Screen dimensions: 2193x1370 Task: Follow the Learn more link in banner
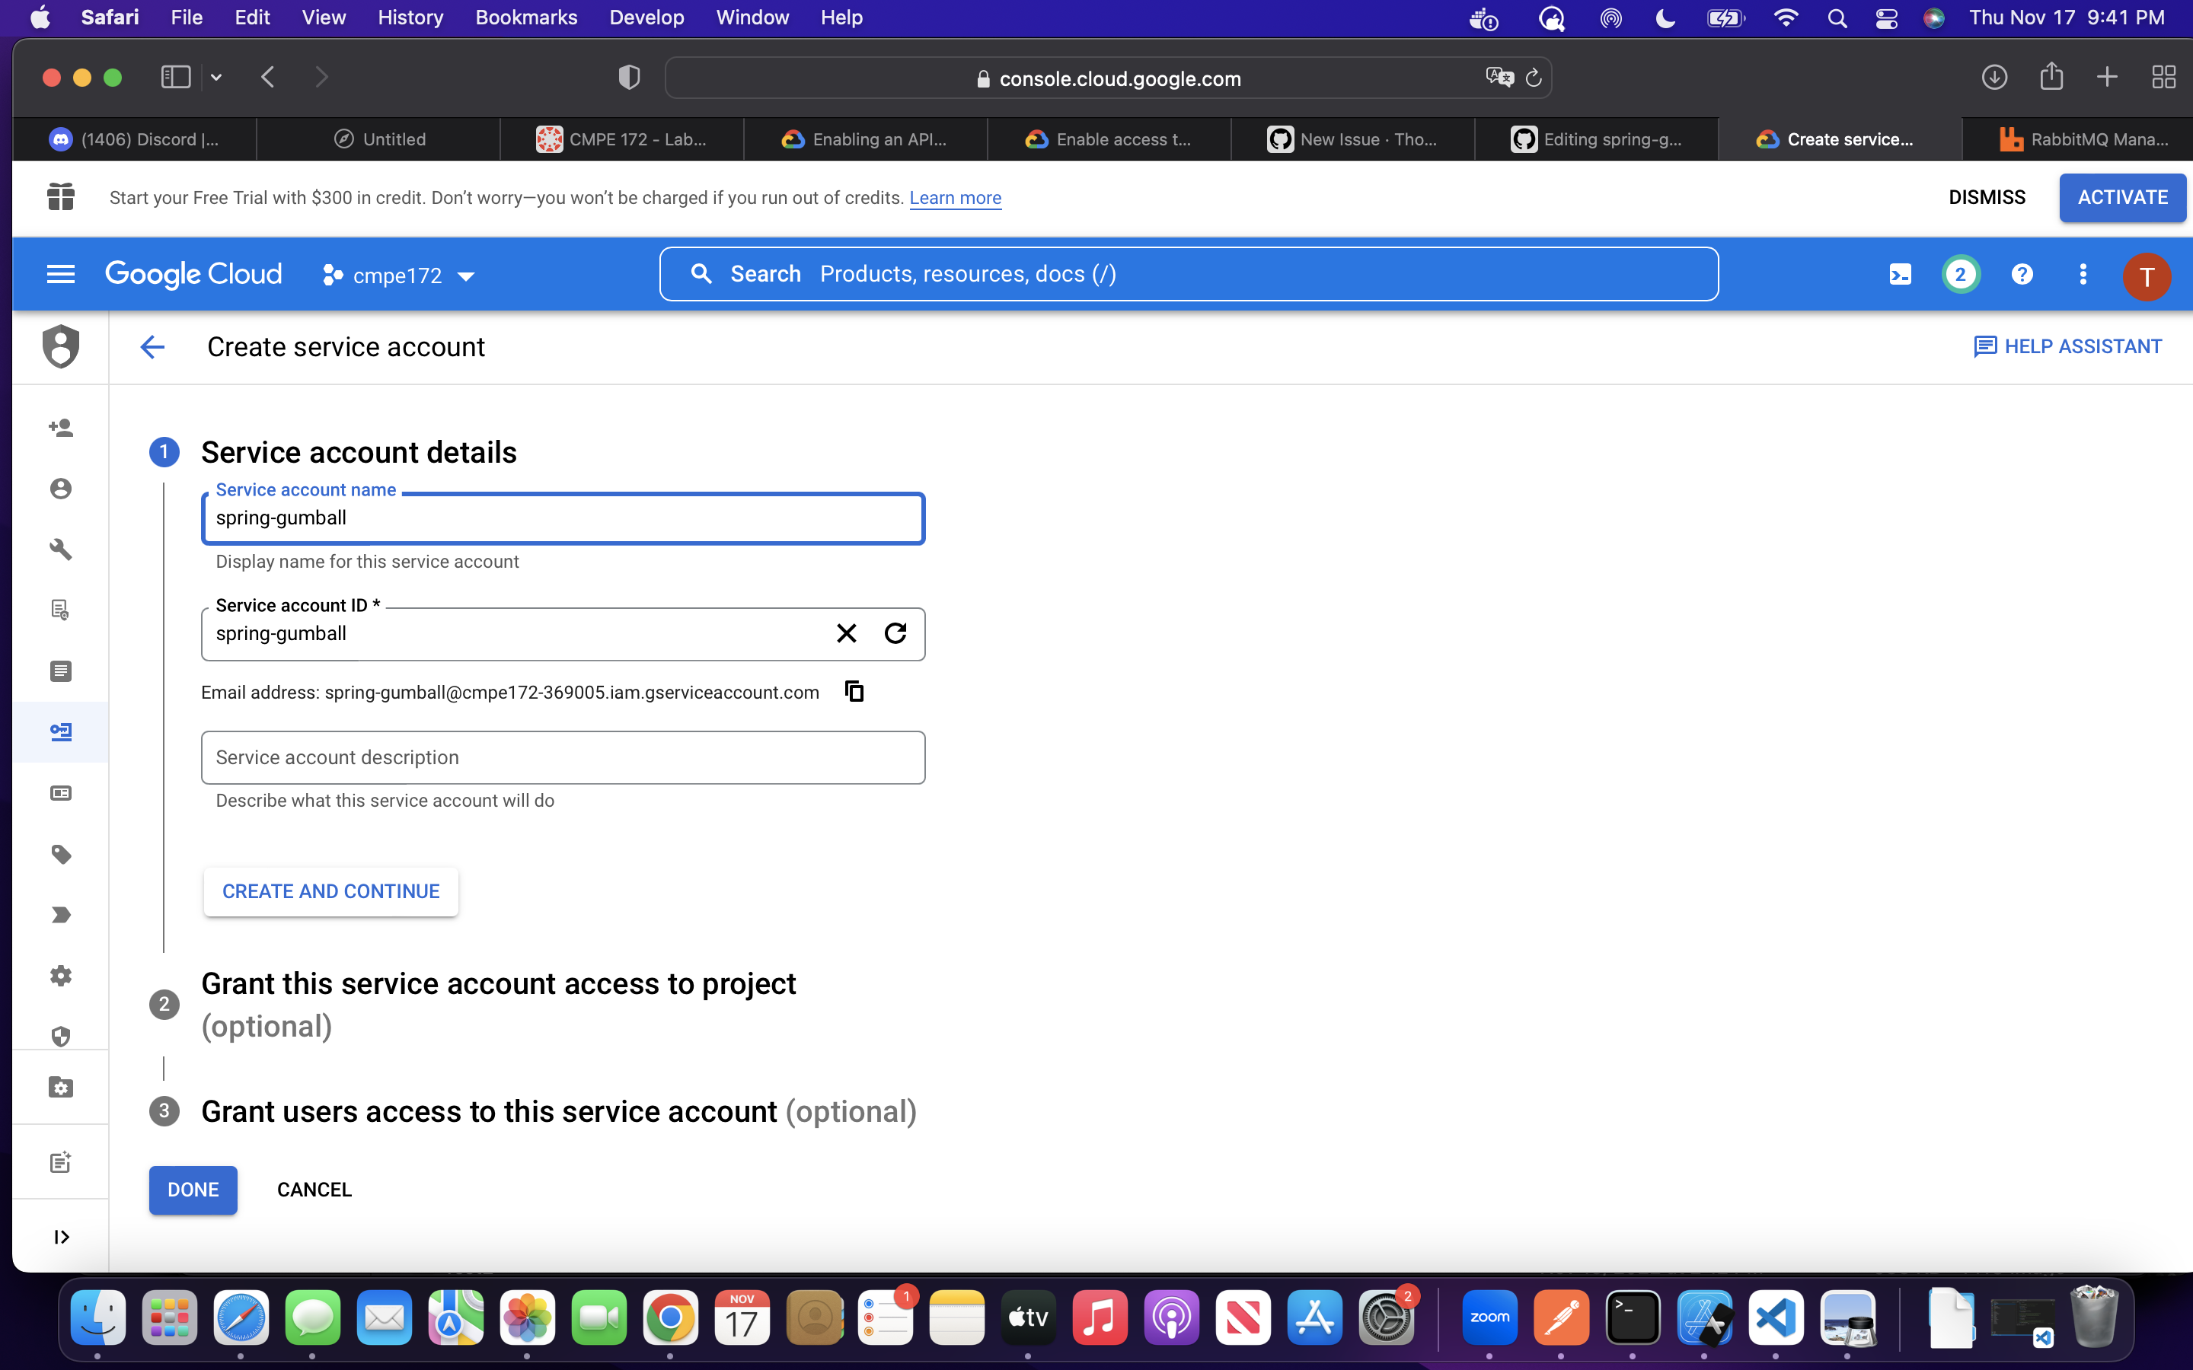[954, 198]
